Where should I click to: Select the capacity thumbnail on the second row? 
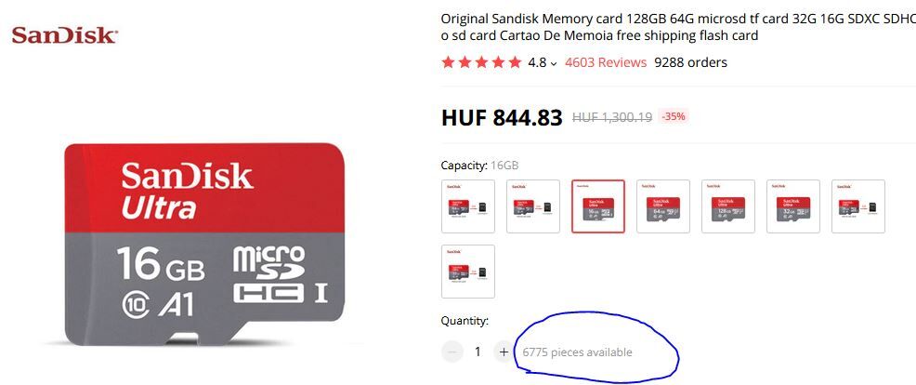[468, 272]
